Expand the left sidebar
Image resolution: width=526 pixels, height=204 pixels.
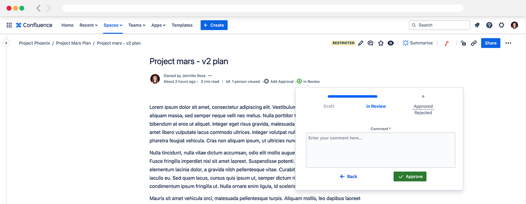click(x=6, y=43)
